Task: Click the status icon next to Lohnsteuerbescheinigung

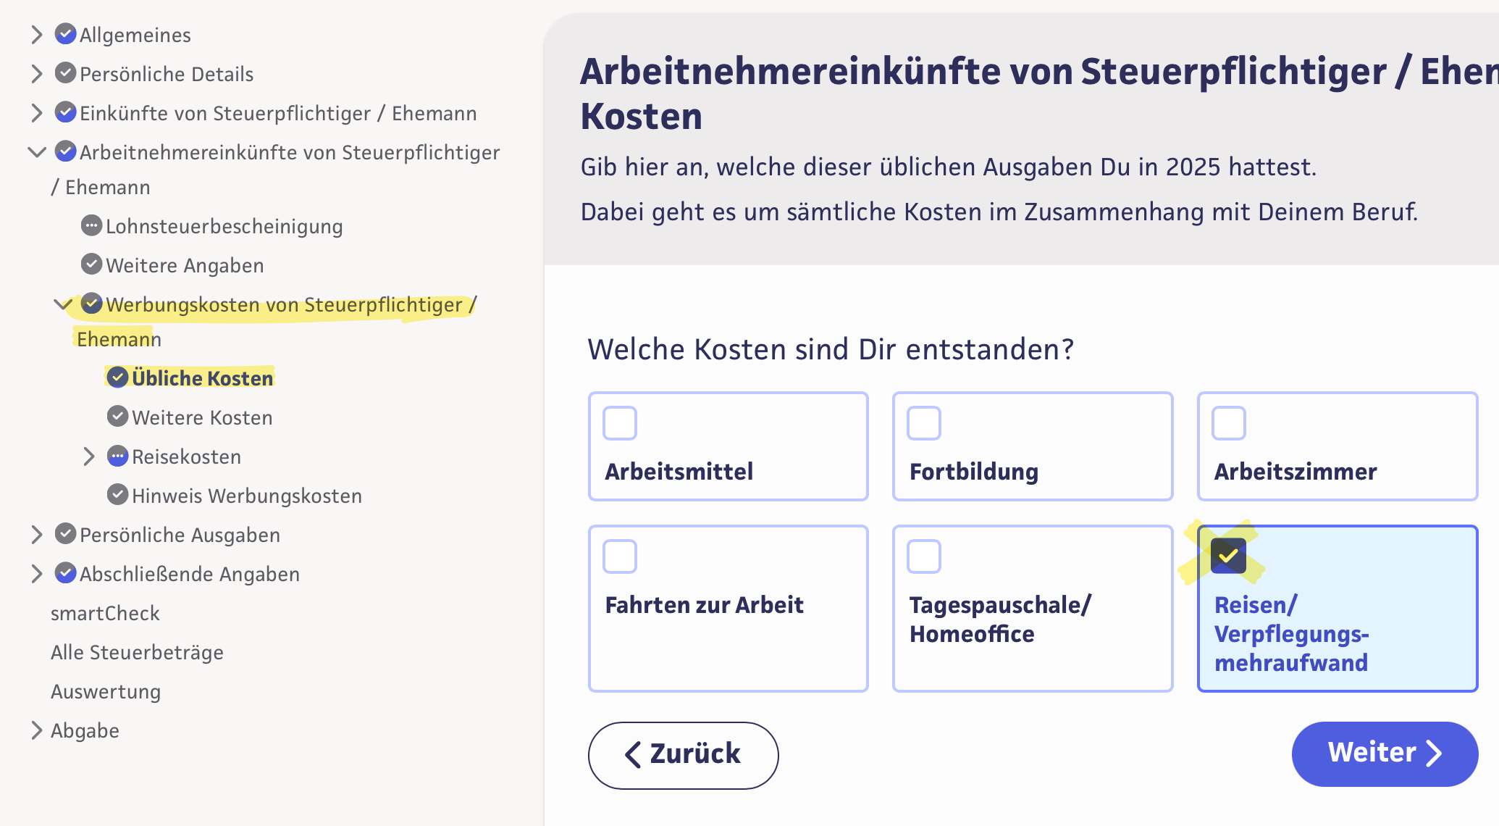Action: (x=91, y=226)
